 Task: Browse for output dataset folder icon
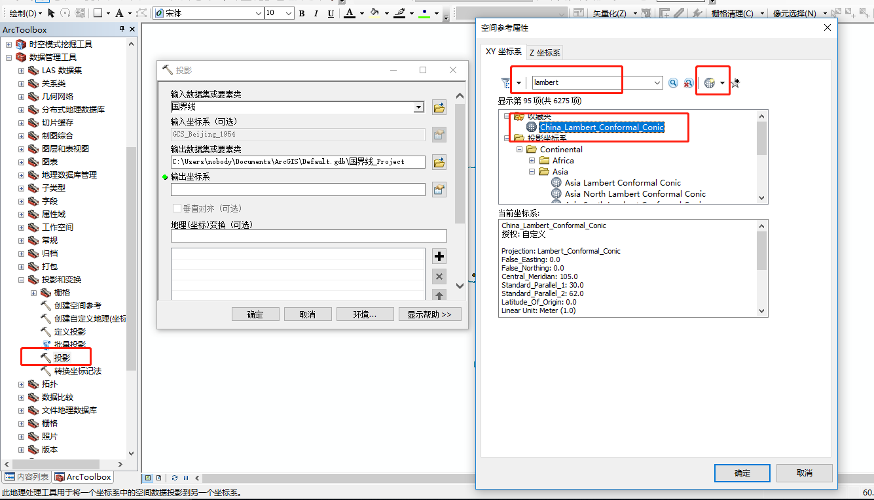pos(439,162)
